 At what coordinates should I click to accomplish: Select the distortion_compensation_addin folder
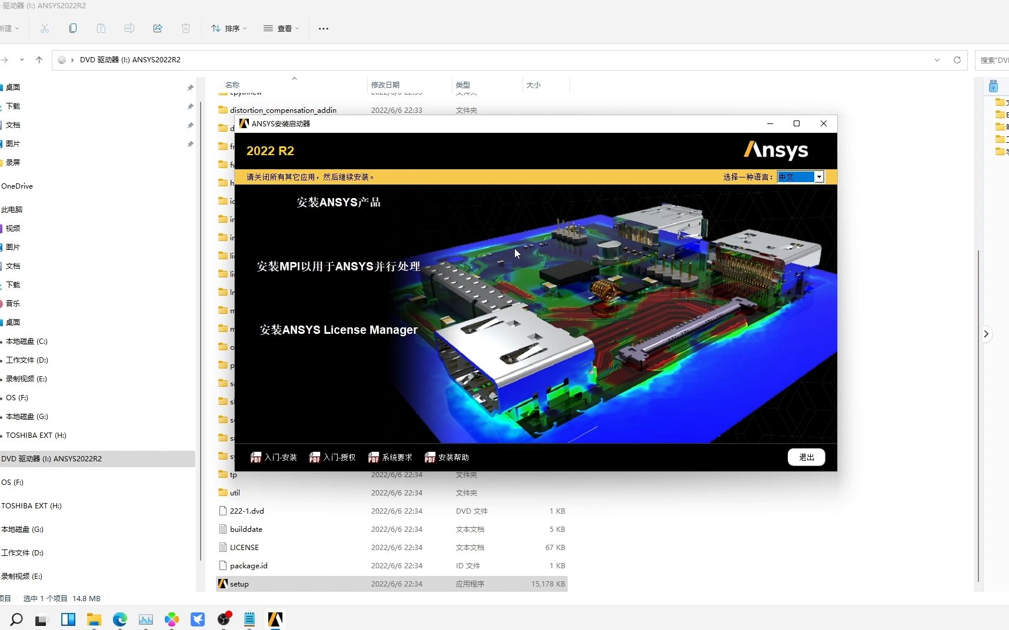(283, 110)
